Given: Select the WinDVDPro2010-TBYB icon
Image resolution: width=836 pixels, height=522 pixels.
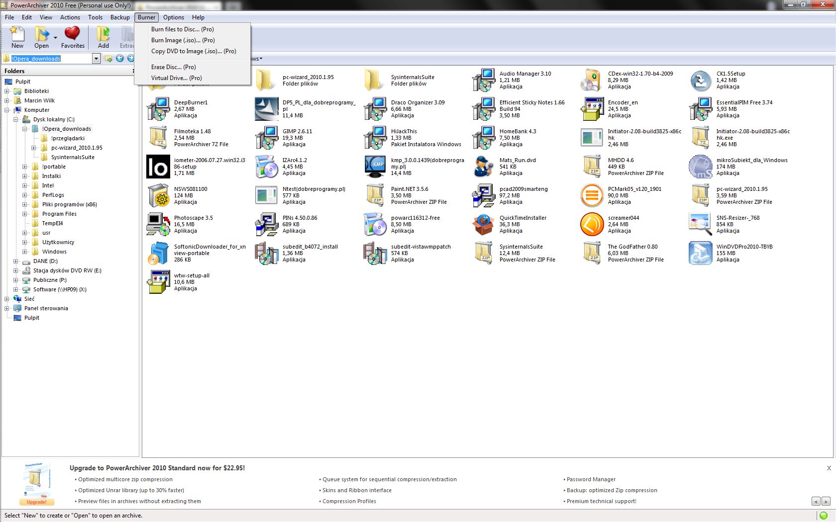Looking at the screenshot, I should [x=701, y=253].
